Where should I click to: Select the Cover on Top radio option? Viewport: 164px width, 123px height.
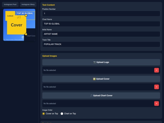coord(43,114)
